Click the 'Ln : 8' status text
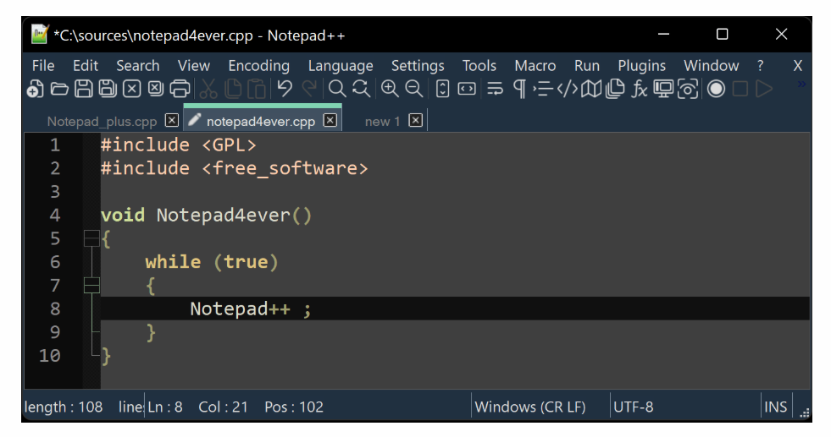This screenshot has height=437, width=831. point(165,407)
